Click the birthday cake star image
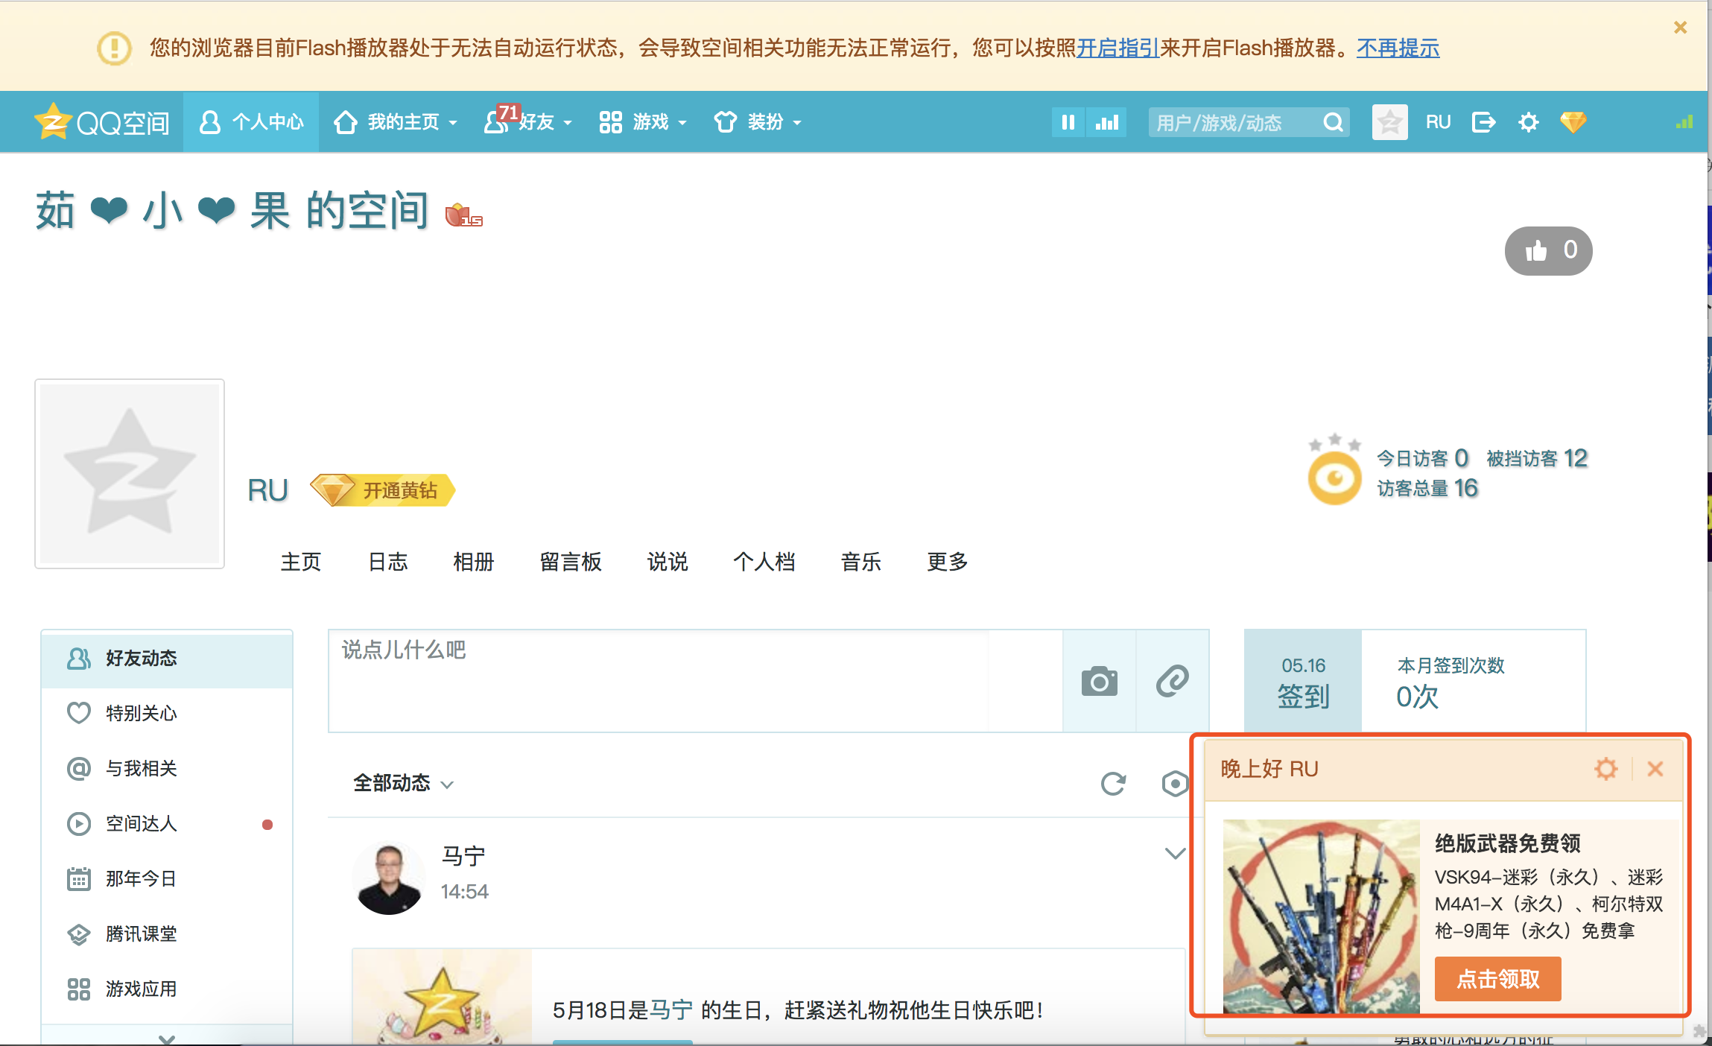The image size is (1712, 1046). (443, 998)
